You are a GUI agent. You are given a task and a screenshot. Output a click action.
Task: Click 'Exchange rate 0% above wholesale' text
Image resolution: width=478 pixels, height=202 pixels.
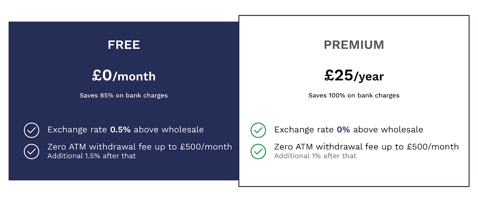349,130
